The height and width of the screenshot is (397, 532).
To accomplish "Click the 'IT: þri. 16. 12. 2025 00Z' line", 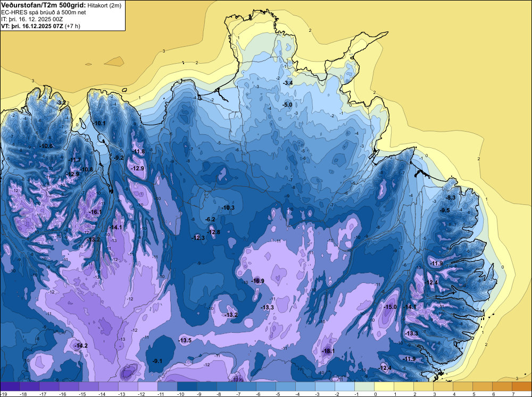I will click(32, 19).
